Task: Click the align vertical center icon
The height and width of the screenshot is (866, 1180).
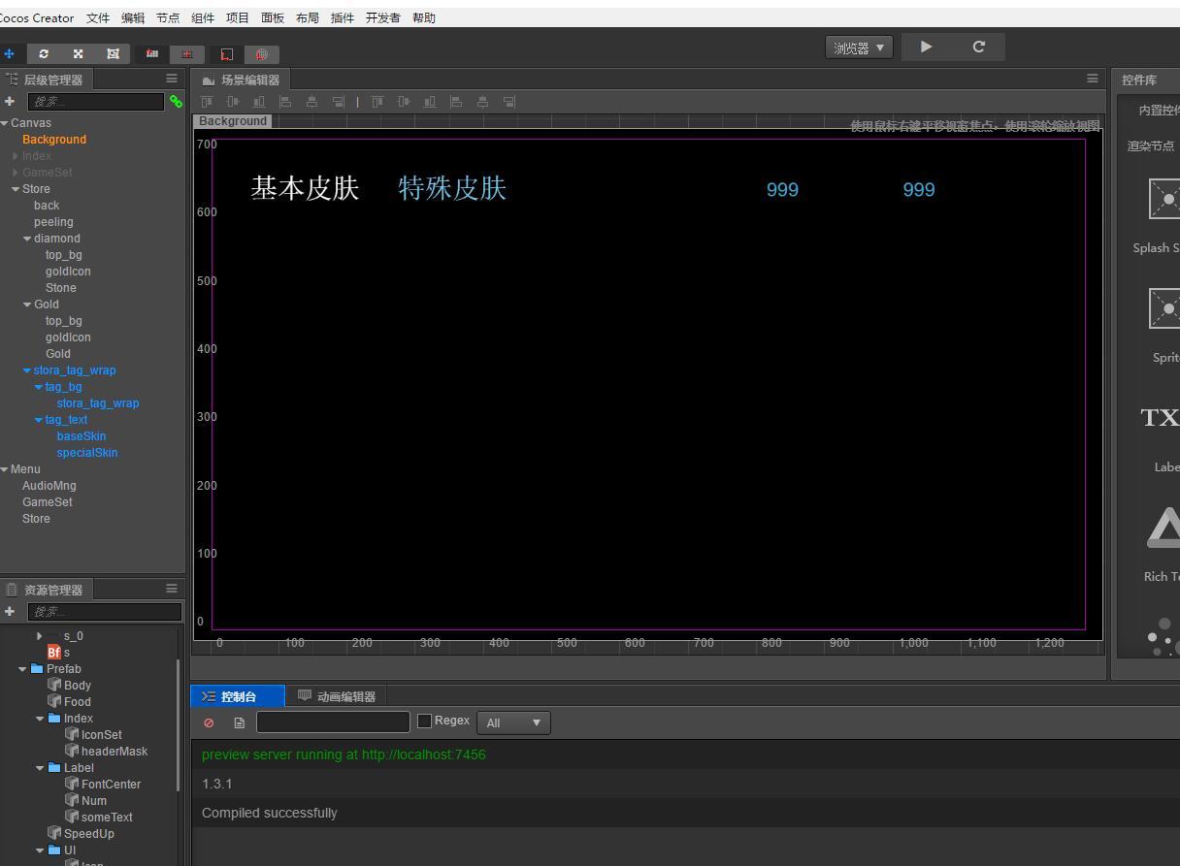Action: (x=233, y=101)
